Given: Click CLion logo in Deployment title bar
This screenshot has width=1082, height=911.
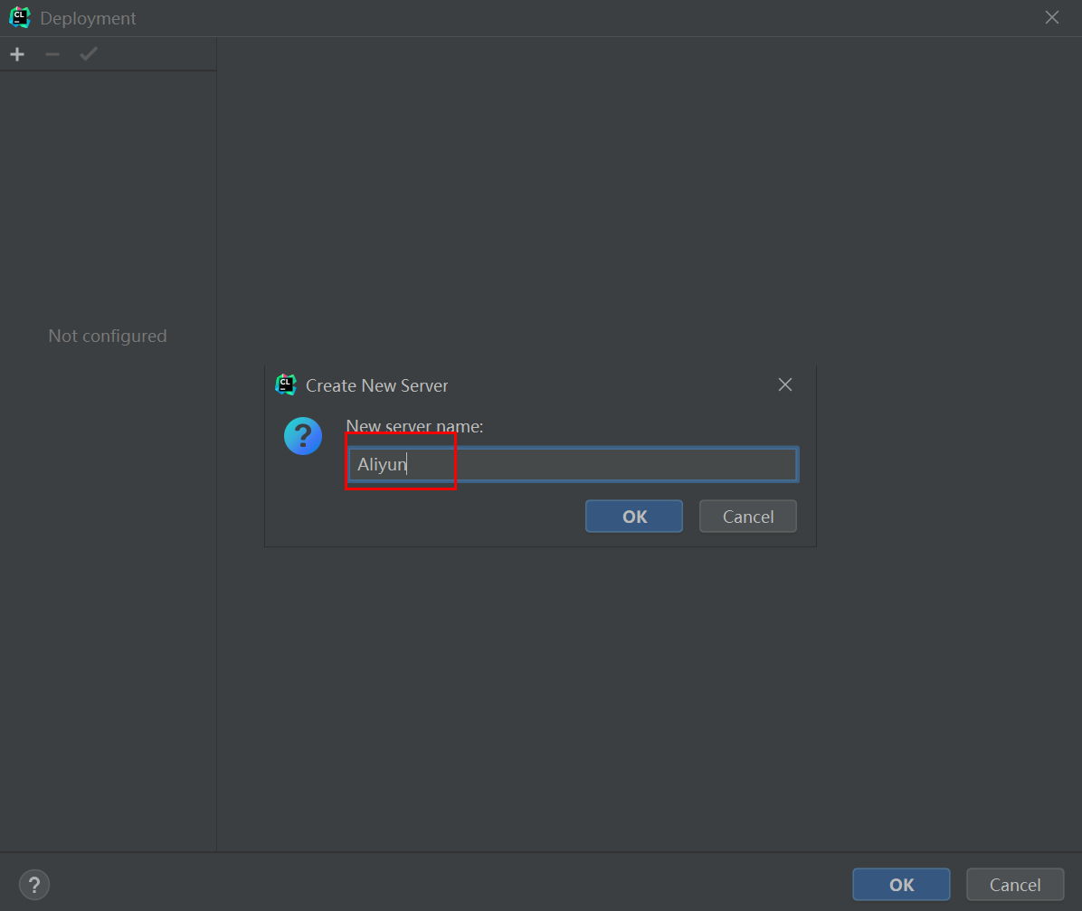Looking at the screenshot, I should (19, 18).
